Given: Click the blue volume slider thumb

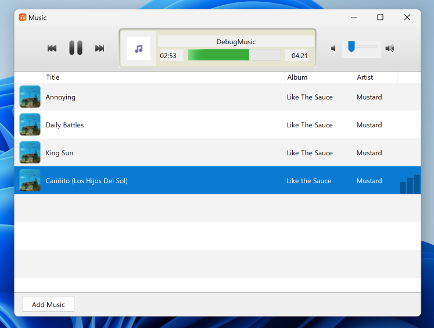Looking at the screenshot, I should point(351,47).
